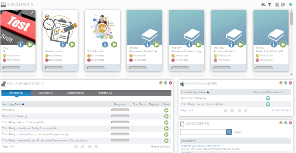296x153 pixels.
Task: Sort by Expires column header
Action: click(154, 104)
